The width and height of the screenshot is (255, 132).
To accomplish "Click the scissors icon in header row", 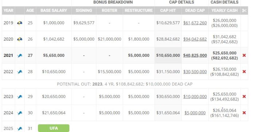I will 244,11.
